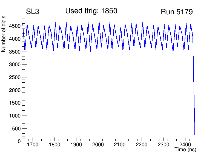The width and height of the screenshot is (218, 157).
Task: Click the 'Used ttrig: 1850' title
Action: 91,11
